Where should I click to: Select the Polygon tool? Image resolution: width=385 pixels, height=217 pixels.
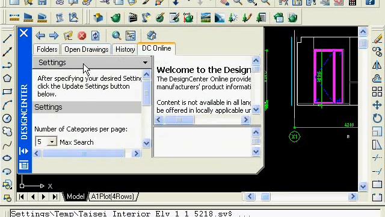point(7,78)
